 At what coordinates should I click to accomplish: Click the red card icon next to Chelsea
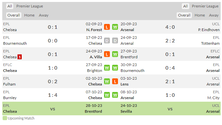tap(19, 57)
